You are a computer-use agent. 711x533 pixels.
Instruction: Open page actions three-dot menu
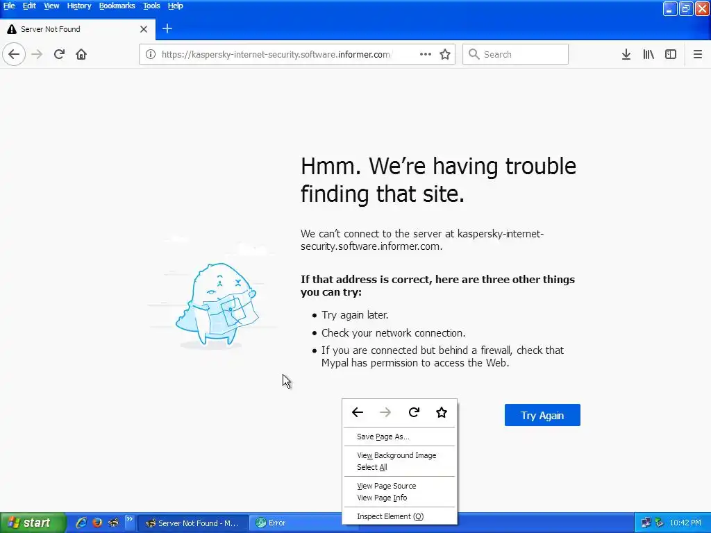click(x=426, y=54)
